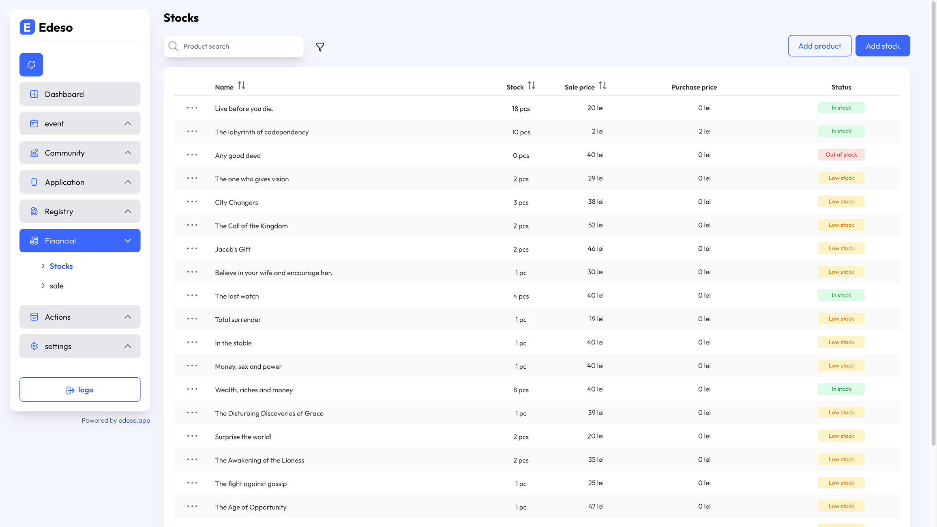Click the Add stock button
Viewport: 937px width, 527px height.
click(882, 46)
